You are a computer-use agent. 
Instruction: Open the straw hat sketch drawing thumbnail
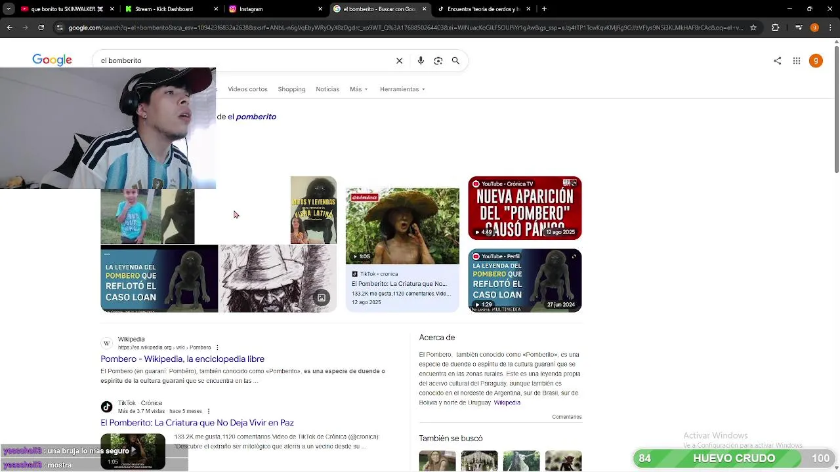[x=278, y=279]
